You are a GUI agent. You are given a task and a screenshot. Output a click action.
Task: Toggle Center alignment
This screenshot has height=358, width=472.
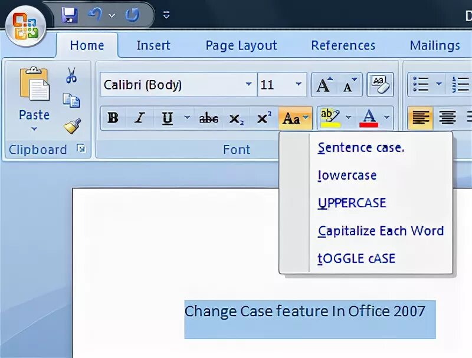click(x=447, y=118)
